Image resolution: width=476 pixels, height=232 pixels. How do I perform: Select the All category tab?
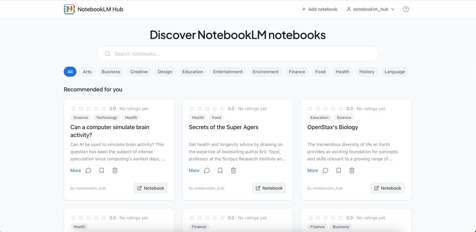pyautogui.click(x=70, y=71)
